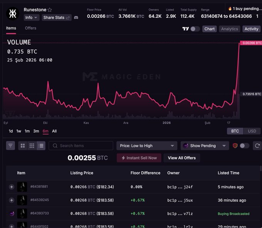Open the filter panel icon
This screenshot has width=262, height=228.
11,146
